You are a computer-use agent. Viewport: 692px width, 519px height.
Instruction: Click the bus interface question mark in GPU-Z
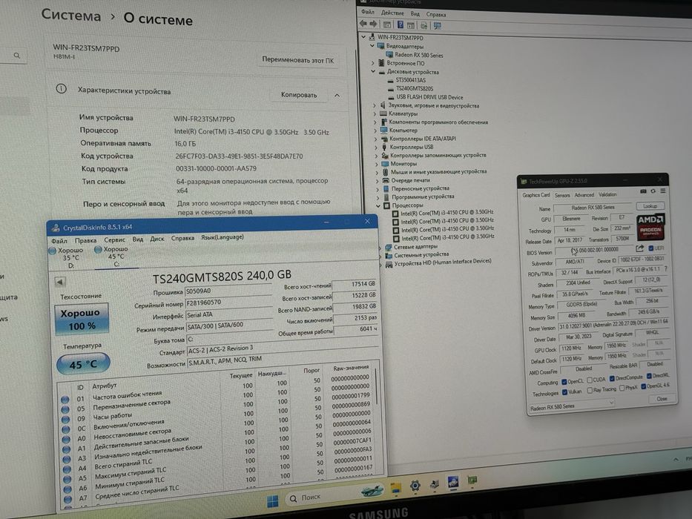665,268
